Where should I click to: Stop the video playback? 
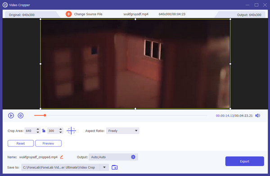click(21, 115)
